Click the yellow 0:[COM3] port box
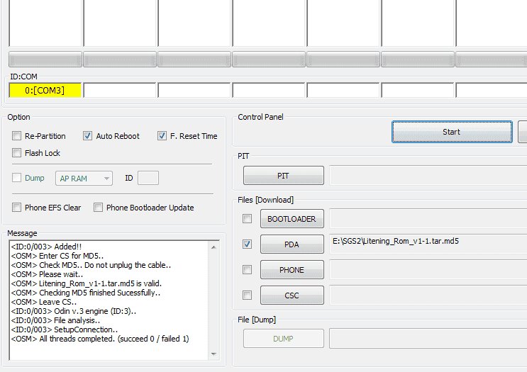Viewport: 527px width, 372px height. 45,90
